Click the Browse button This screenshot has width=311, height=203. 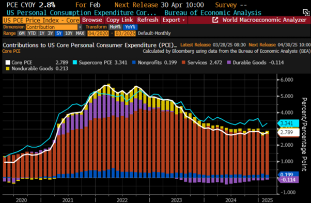(92, 20)
